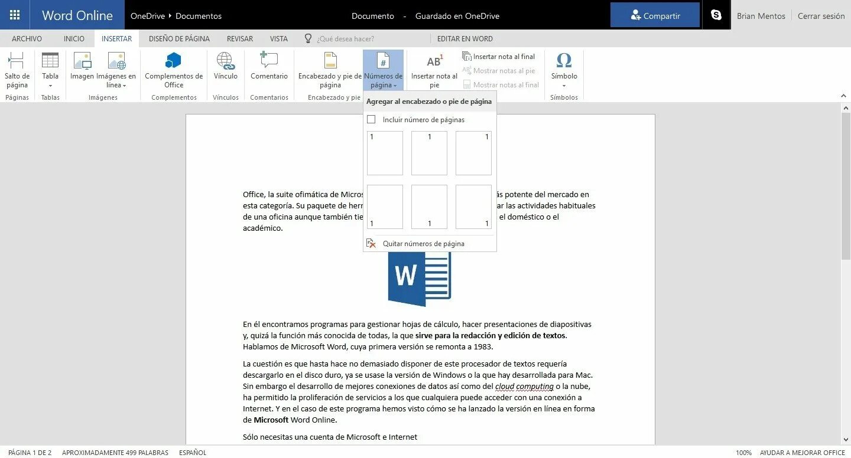Click the 100% zoom level
851x458 pixels.
(x=743, y=453)
